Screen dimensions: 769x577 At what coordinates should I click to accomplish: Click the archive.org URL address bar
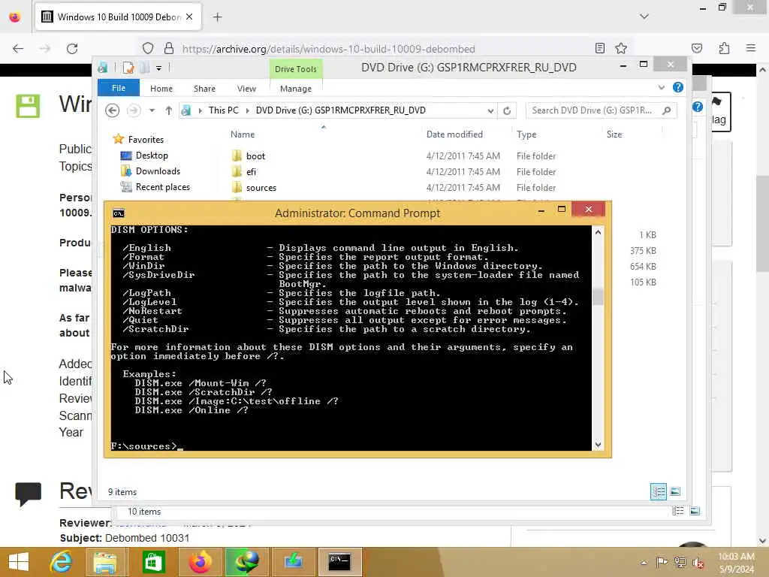(328, 49)
